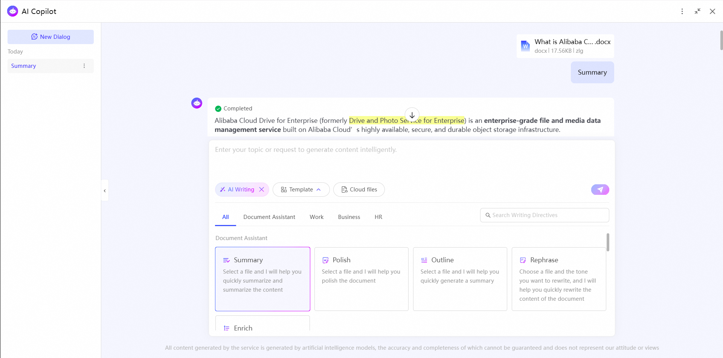723x358 pixels.
Task: Select the Enrich directive card
Action: click(262, 324)
